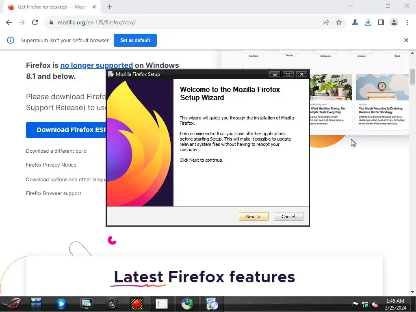Cancel the Mozilla Firefox Setup wizard
Screen dimensions: 416x312
(288, 217)
